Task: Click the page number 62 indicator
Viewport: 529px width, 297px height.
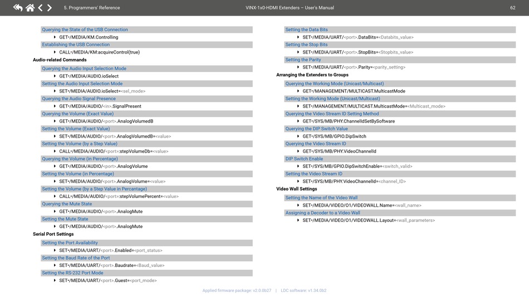Action: point(512,8)
